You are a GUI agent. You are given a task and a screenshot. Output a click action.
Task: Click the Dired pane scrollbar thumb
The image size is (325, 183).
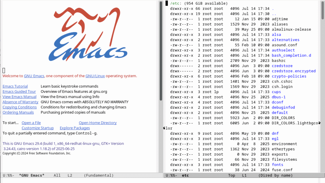pyautogui.click(x=323, y=10)
